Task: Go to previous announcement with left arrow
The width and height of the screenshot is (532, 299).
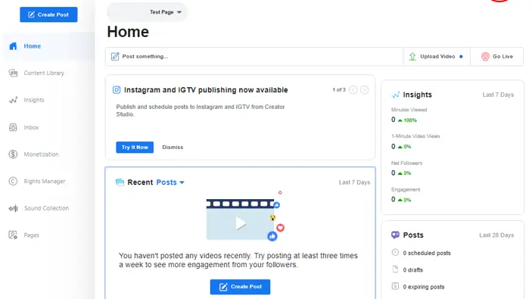Action: 353,90
